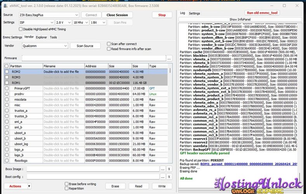Click Scan Source button
The width and height of the screenshot is (306, 194).
click(x=85, y=46)
